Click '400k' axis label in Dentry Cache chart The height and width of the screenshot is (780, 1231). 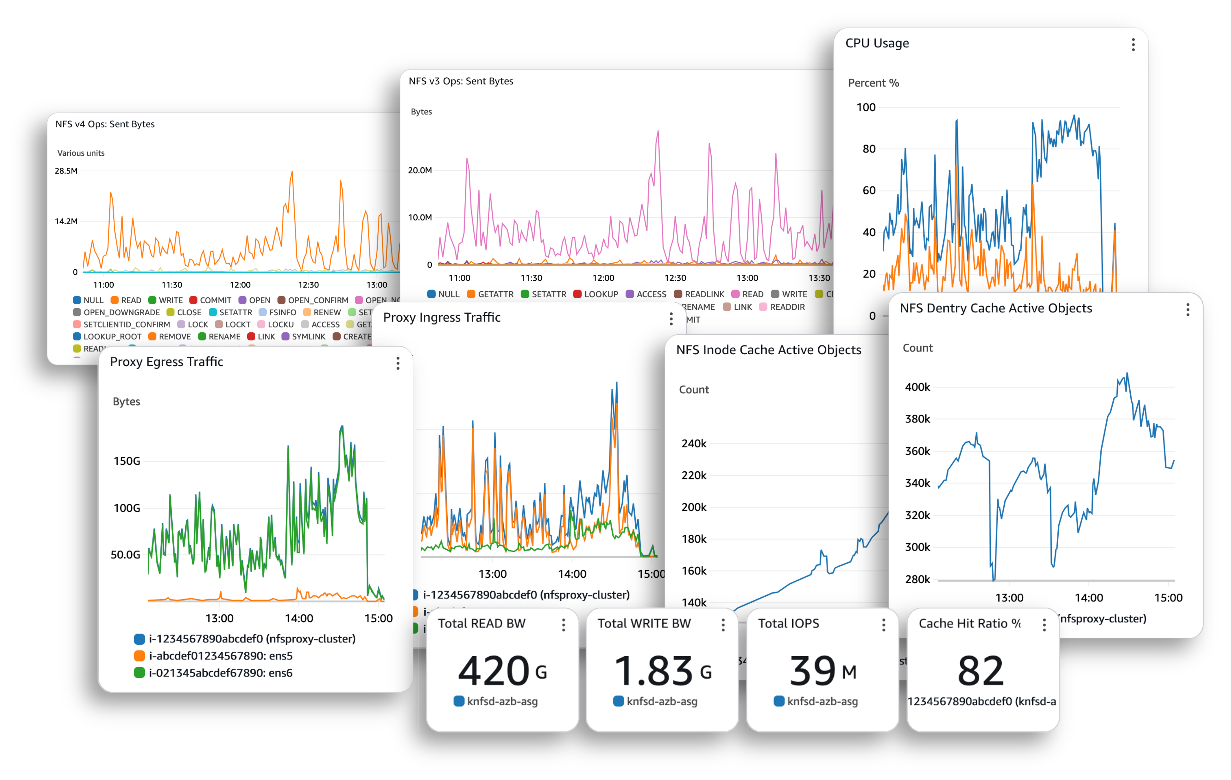click(x=918, y=387)
